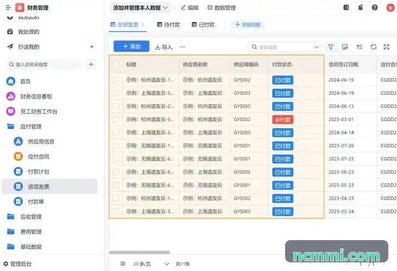Click the plus icon beside sidebar search
The image size is (397, 271).
[x=91, y=64]
